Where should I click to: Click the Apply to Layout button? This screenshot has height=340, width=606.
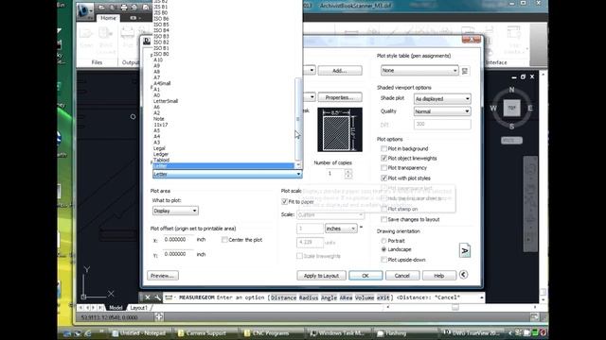pyautogui.click(x=321, y=276)
